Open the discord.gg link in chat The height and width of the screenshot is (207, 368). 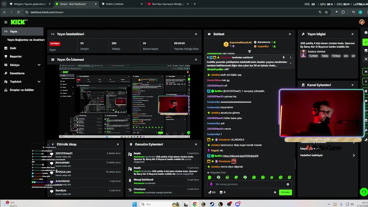point(241,156)
